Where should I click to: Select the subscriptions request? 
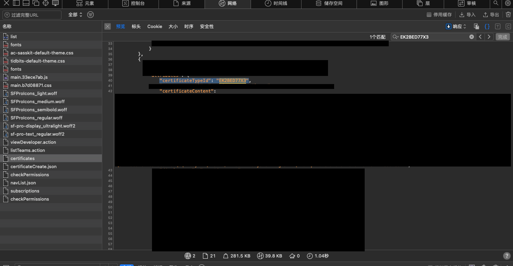[x=51, y=191]
